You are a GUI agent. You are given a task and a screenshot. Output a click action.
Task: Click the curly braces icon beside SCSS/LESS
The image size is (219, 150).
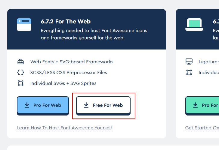pyautogui.click(x=20, y=73)
